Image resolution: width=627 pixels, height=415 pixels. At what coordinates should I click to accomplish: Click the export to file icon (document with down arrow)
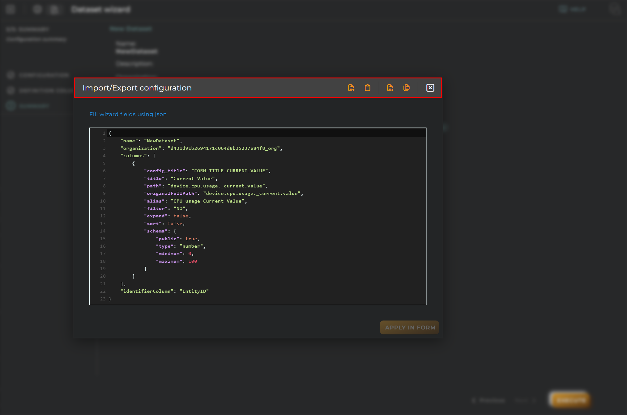[x=390, y=88]
